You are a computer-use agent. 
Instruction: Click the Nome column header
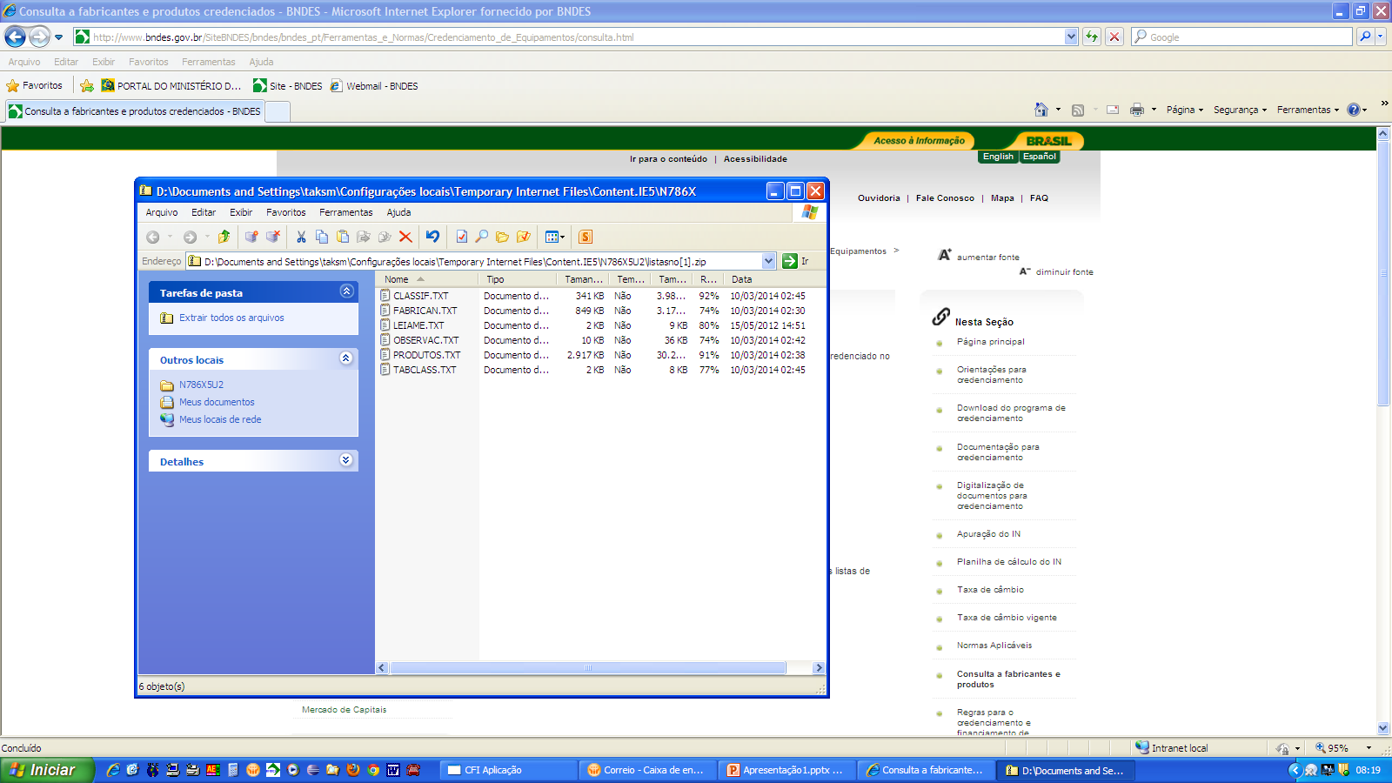427,279
